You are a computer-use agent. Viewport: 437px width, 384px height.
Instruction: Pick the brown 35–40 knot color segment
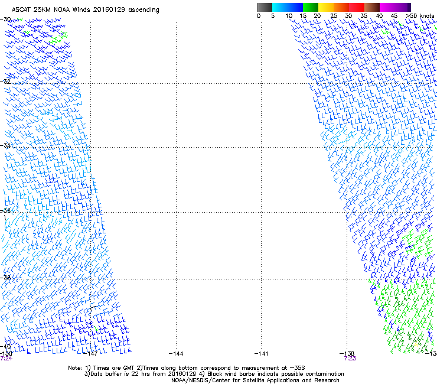(x=372, y=7)
